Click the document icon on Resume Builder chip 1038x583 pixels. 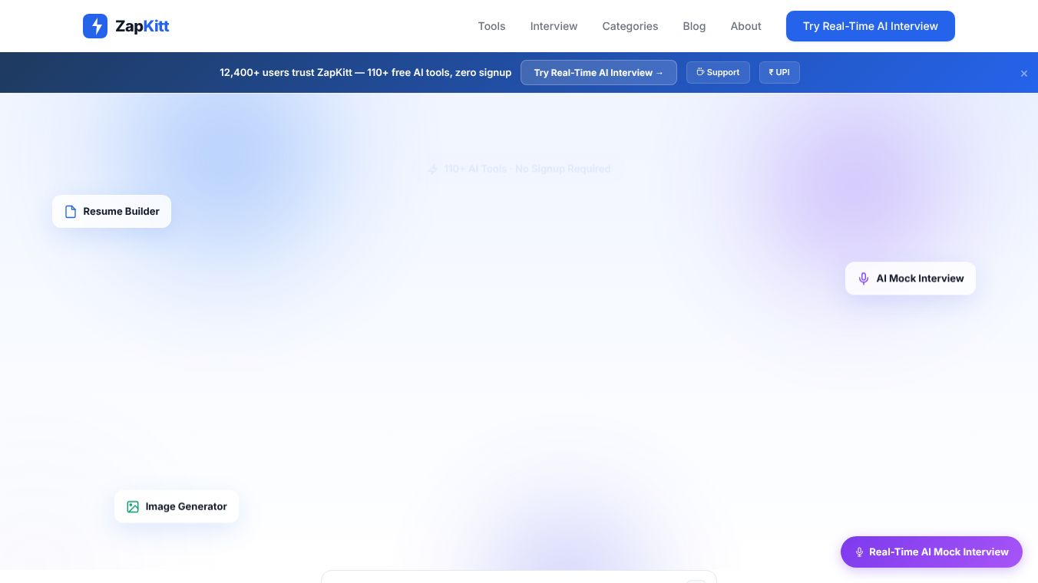(x=71, y=212)
